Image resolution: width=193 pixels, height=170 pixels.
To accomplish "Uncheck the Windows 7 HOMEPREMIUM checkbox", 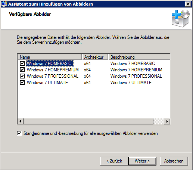I will tap(22, 69).
